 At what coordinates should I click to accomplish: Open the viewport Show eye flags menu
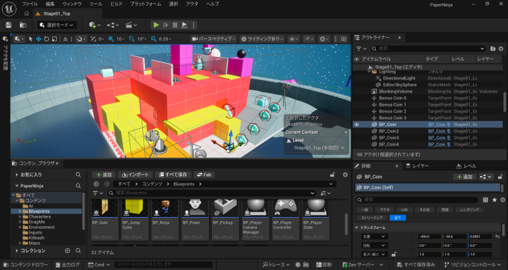(294, 39)
